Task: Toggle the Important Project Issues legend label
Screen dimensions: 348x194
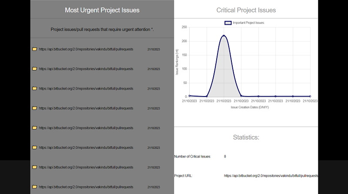Action: pyautogui.click(x=248, y=23)
